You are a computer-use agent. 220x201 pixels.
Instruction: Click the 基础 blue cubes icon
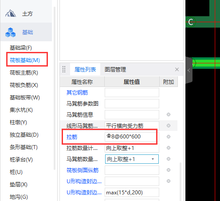click(10, 32)
